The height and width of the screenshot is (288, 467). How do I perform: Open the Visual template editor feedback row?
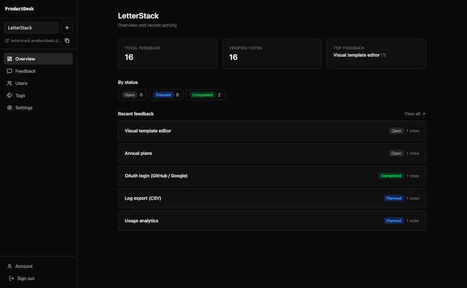(272, 131)
